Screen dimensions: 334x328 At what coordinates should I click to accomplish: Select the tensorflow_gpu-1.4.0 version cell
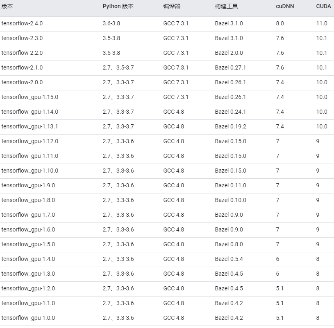pyautogui.click(x=28, y=259)
